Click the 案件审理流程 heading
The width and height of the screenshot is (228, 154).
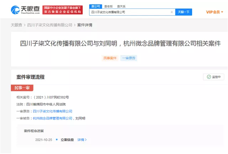pyautogui.click(x=31, y=77)
